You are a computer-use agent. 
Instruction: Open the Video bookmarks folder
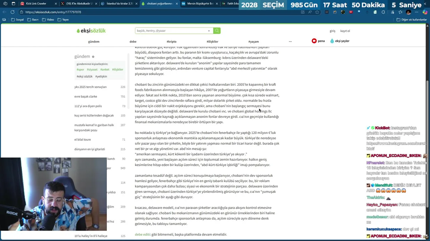[48, 19]
